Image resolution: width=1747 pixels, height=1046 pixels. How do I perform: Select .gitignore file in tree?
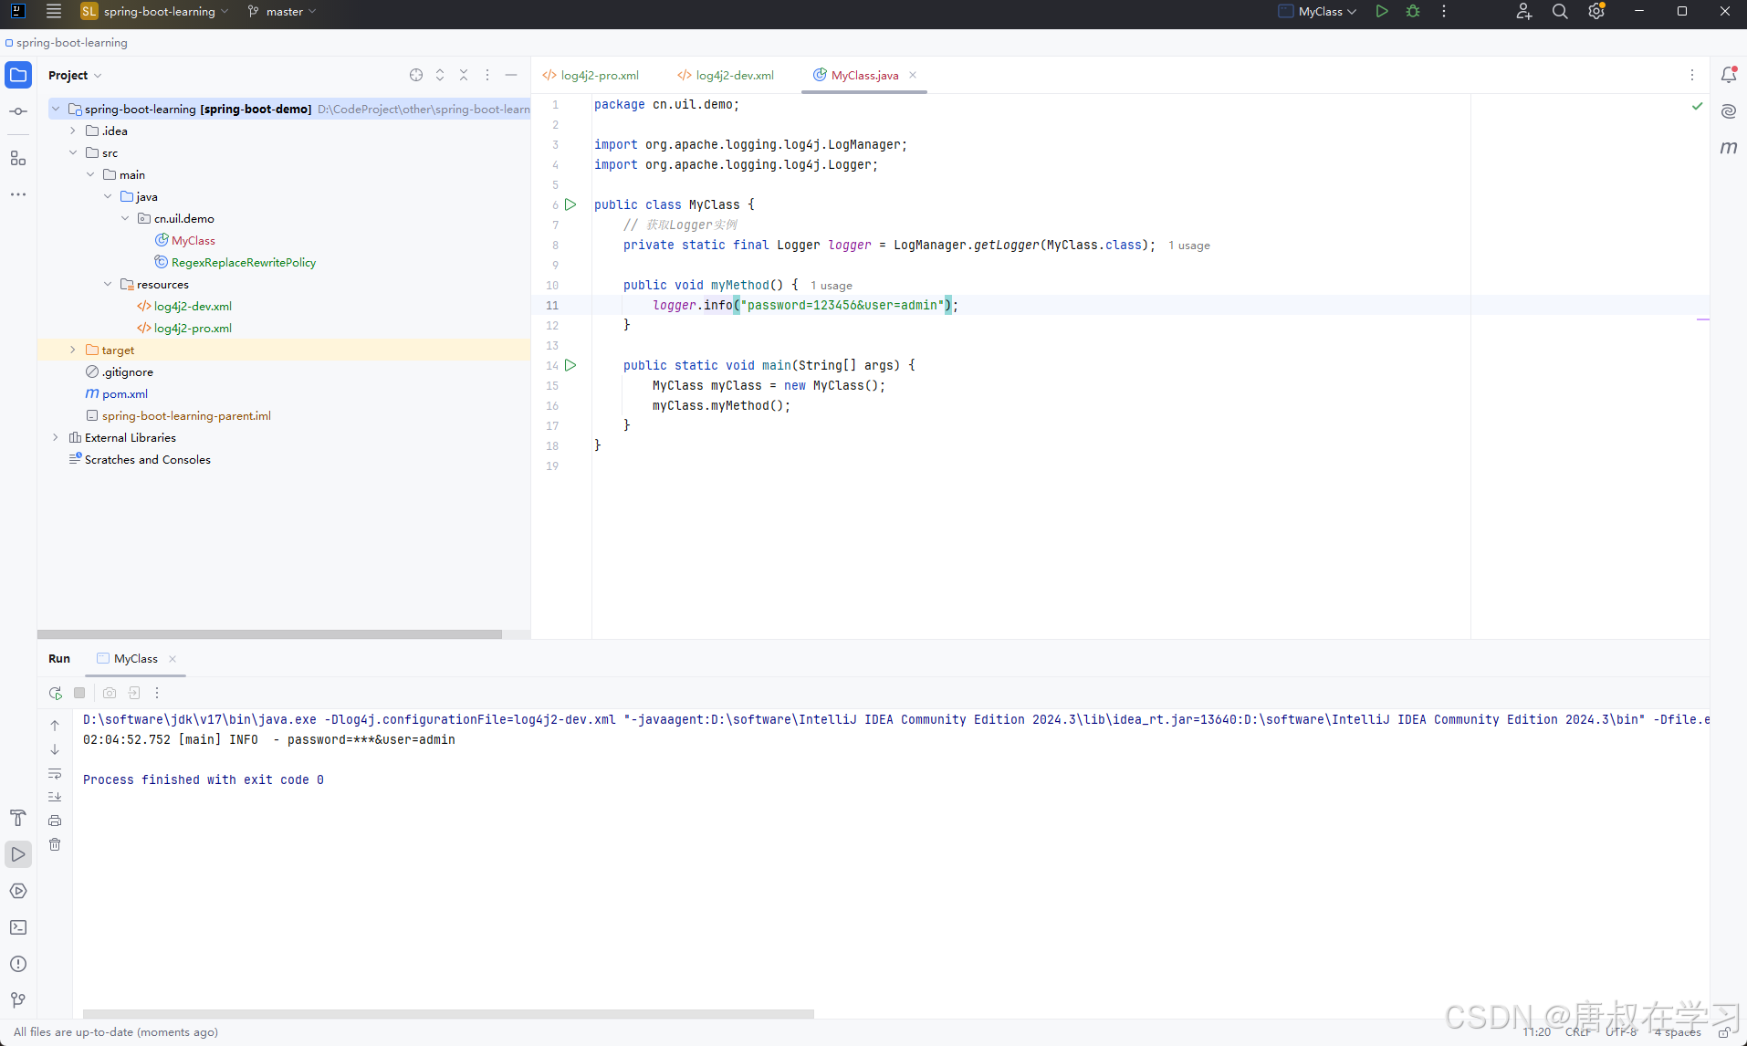tap(127, 371)
